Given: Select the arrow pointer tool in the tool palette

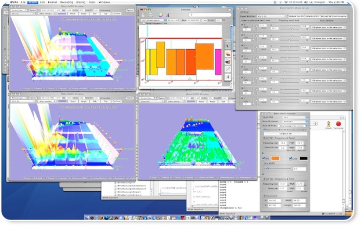Looking at the screenshot, I should coord(228,46).
